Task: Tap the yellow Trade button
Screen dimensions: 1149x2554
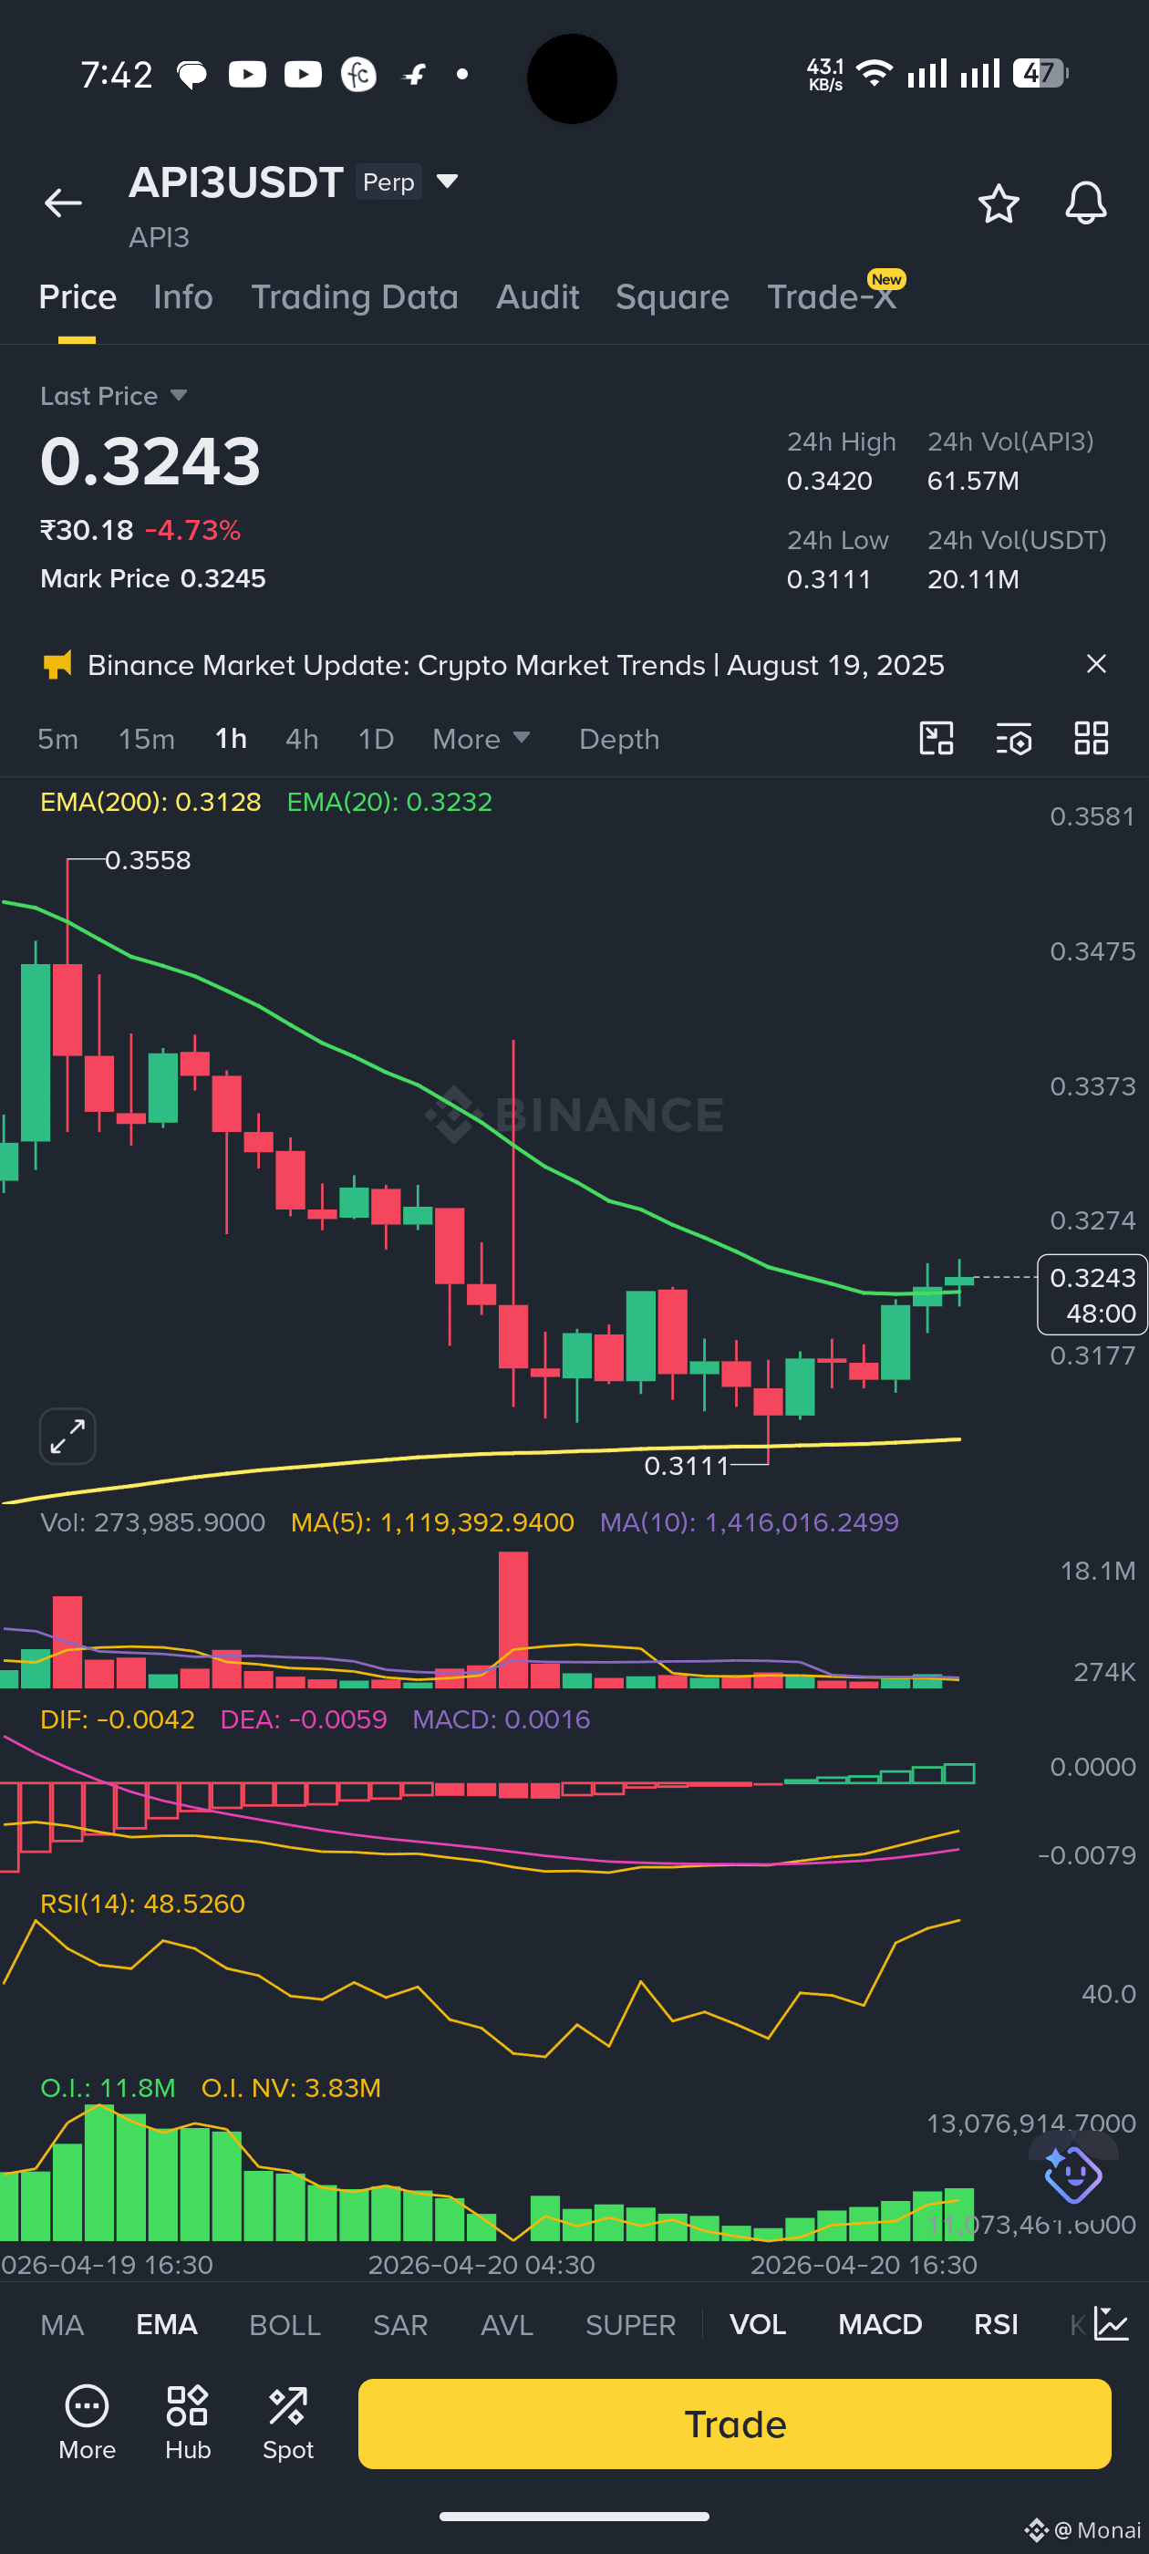Action: click(x=735, y=2424)
